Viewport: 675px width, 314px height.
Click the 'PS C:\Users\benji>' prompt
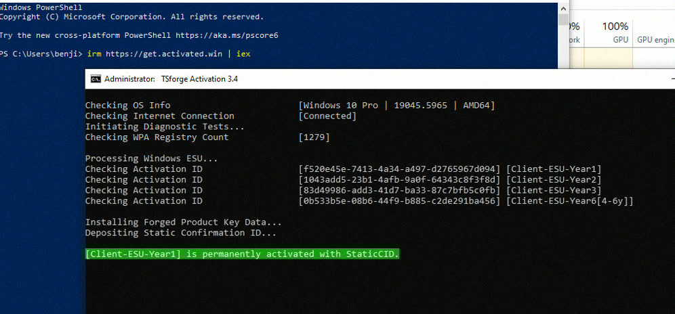[41, 53]
